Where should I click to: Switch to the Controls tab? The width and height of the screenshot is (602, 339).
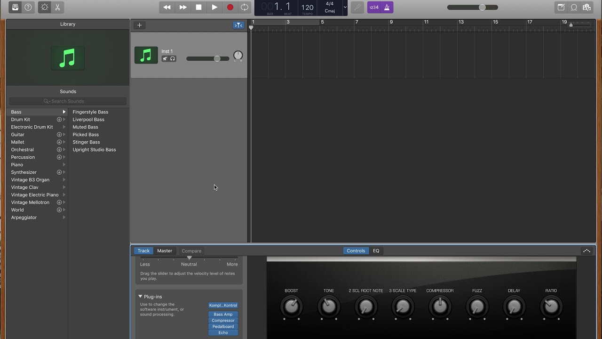click(356, 251)
